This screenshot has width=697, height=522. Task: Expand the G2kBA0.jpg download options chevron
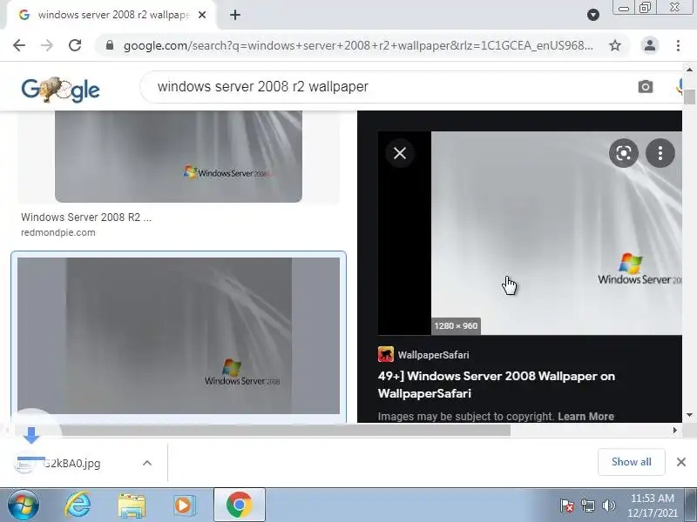click(x=147, y=463)
